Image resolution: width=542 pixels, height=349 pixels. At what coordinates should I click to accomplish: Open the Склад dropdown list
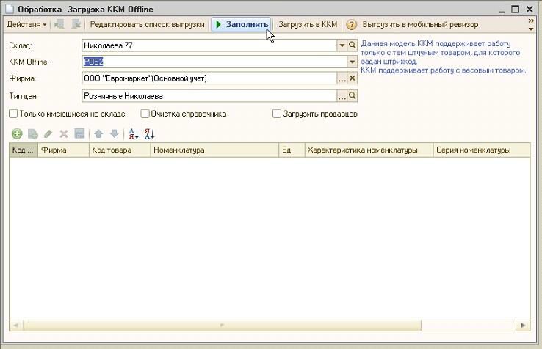coord(342,45)
